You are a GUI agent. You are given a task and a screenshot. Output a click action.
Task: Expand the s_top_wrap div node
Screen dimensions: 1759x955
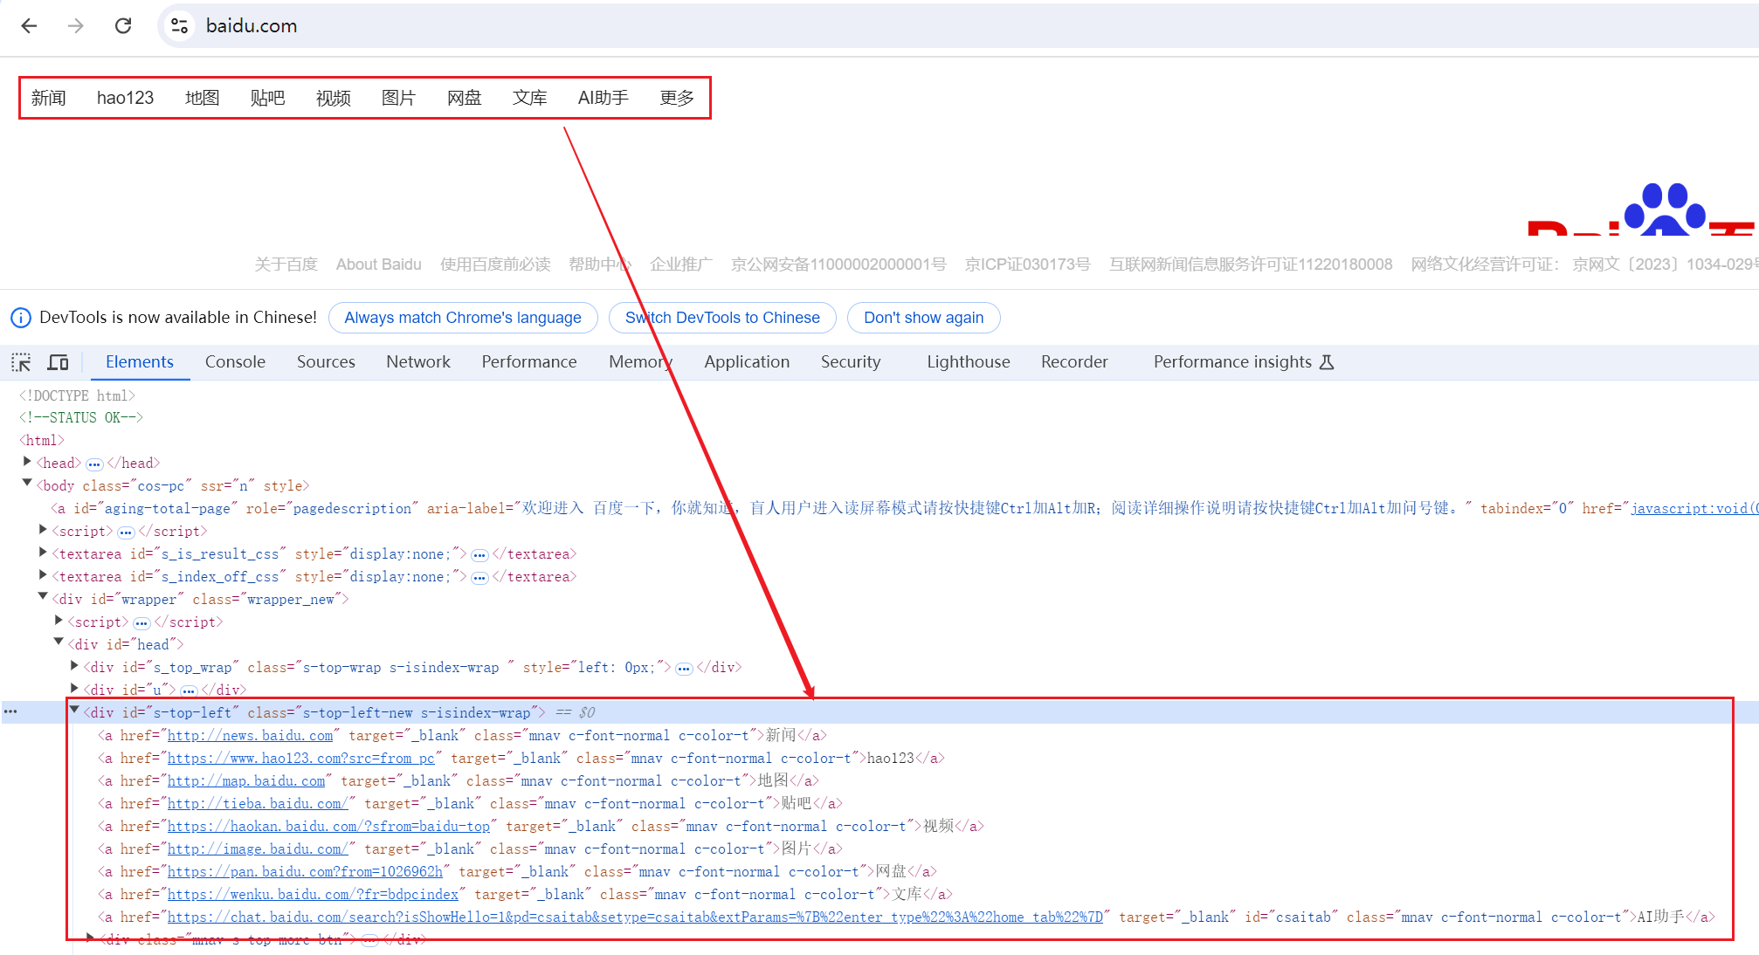click(x=75, y=666)
